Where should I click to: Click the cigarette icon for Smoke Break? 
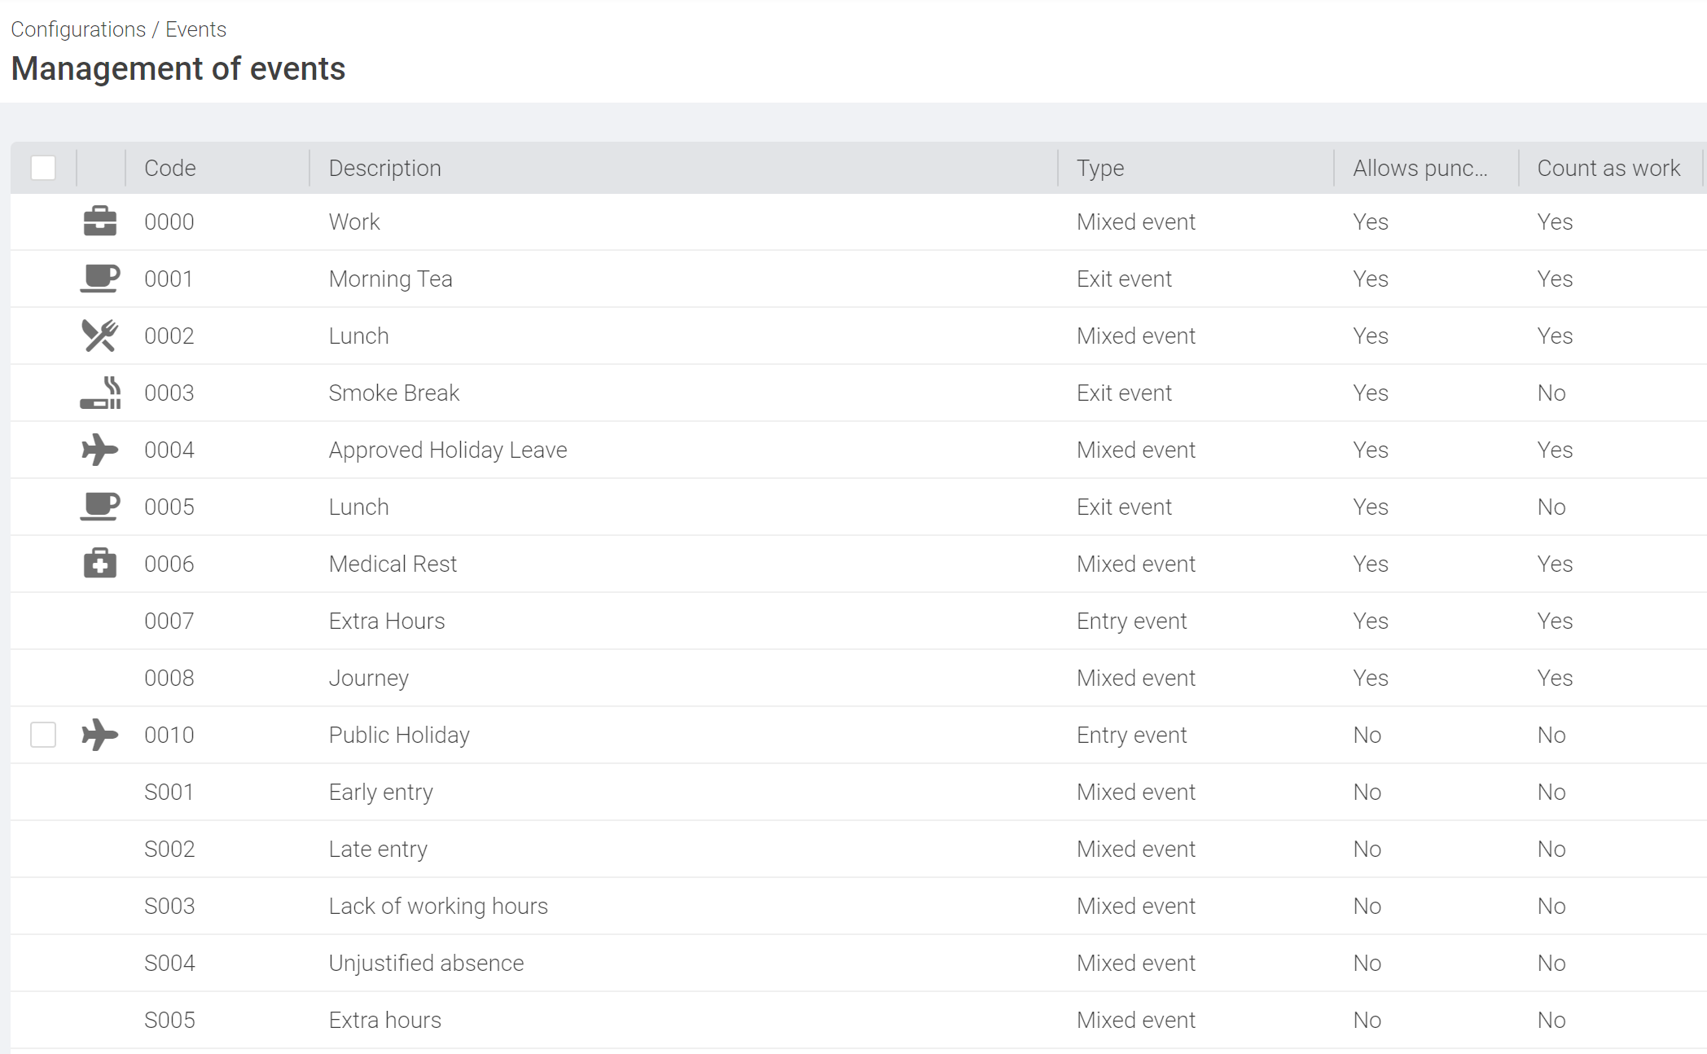98,392
